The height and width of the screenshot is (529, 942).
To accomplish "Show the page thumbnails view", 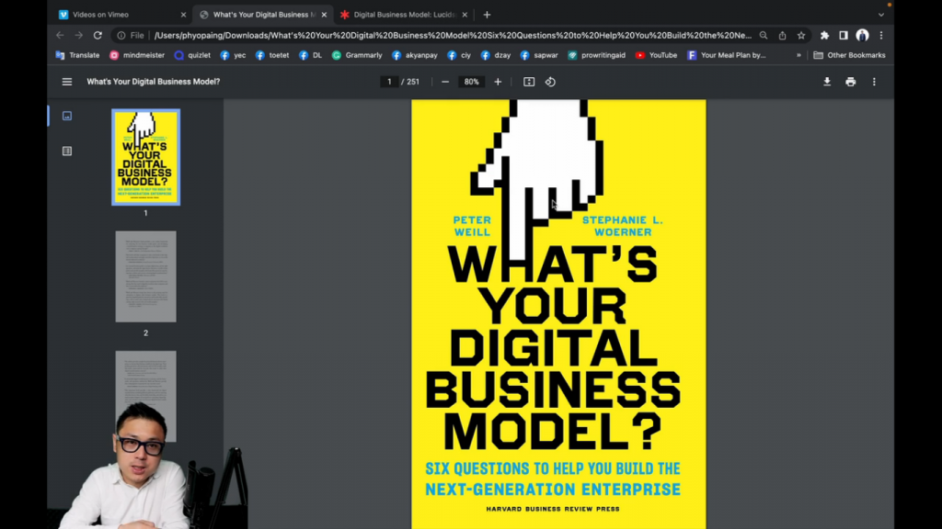I will [66, 116].
